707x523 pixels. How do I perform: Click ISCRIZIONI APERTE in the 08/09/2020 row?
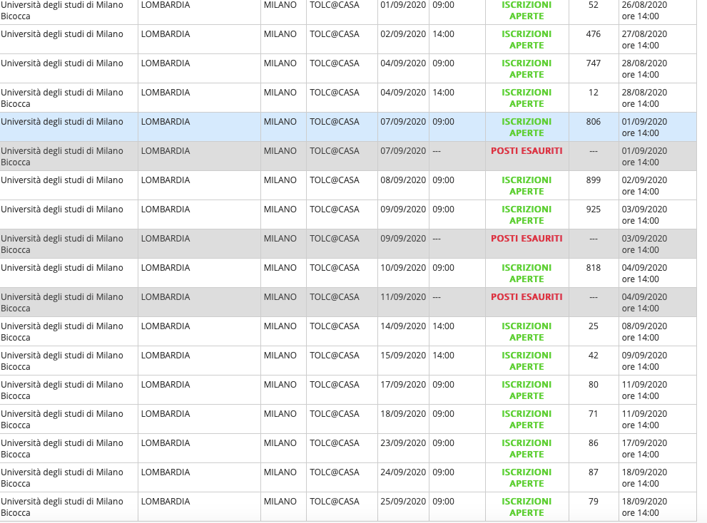pyautogui.click(x=527, y=186)
